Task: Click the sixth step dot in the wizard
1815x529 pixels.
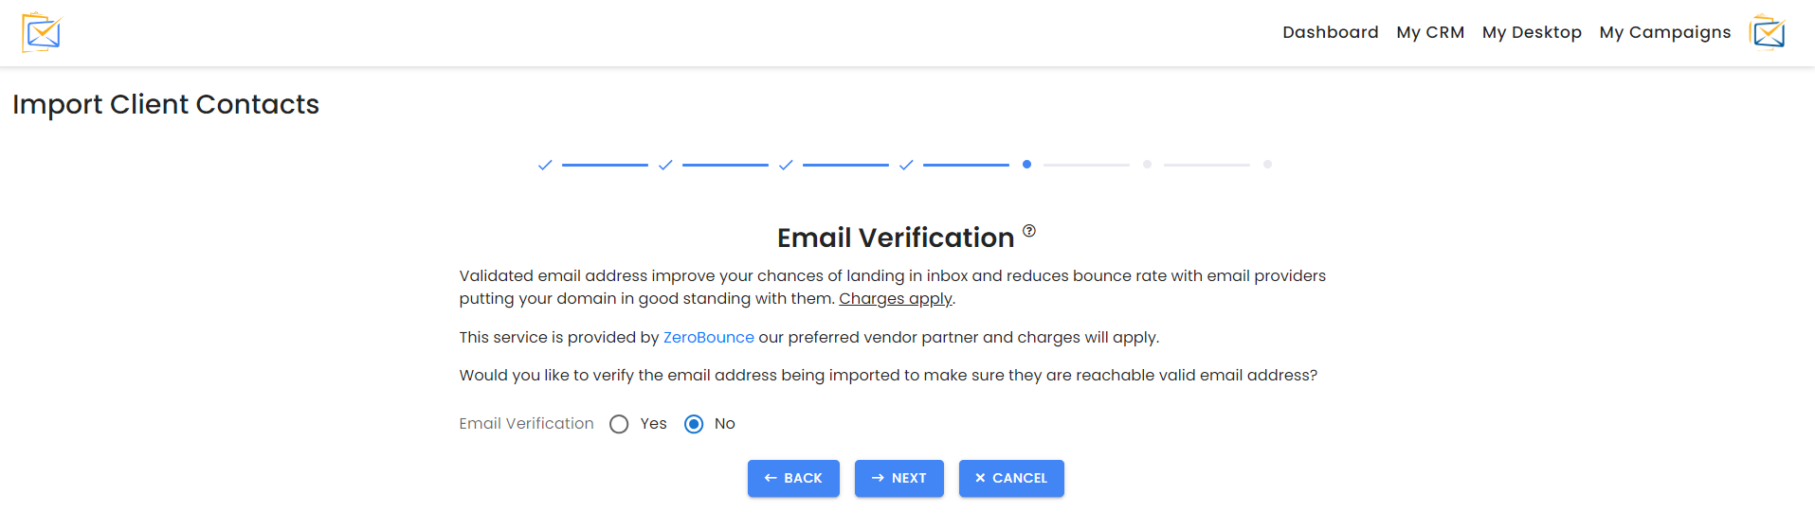Action: pos(1147,165)
